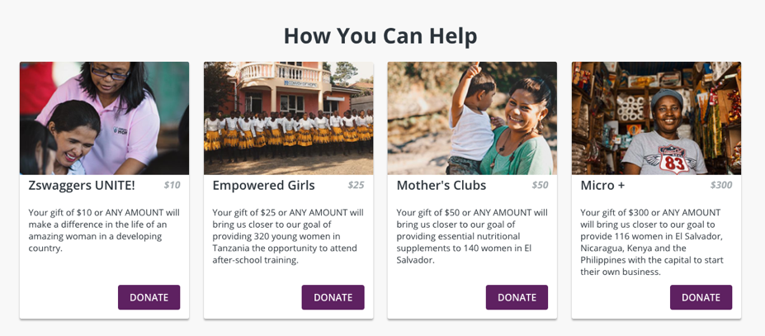Click the Tanzania after-school training description
This screenshot has width=765, height=336.
(288, 236)
